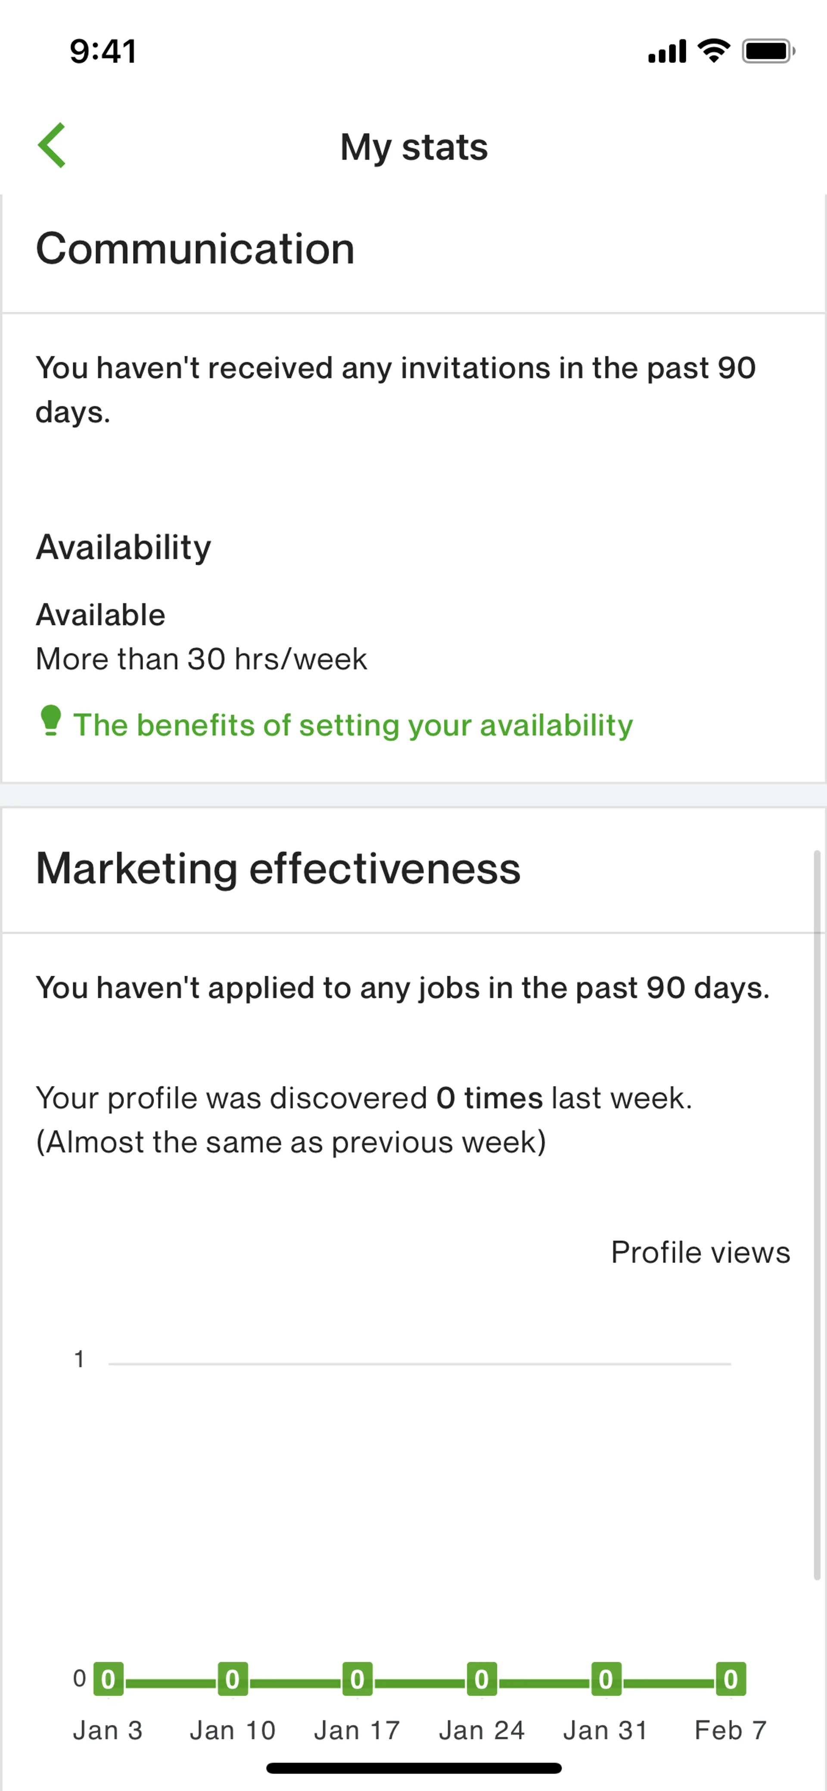
Task: Tap the Jan 24 chart data point
Action: coord(482,1679)
